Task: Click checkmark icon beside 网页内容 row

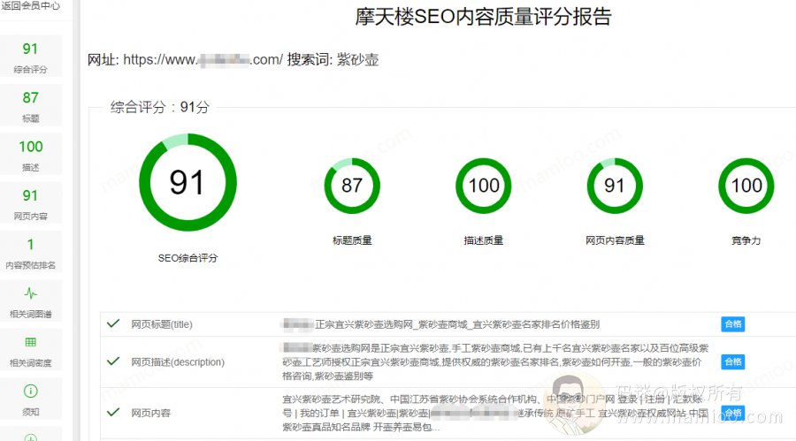Action: coord(113,412)
